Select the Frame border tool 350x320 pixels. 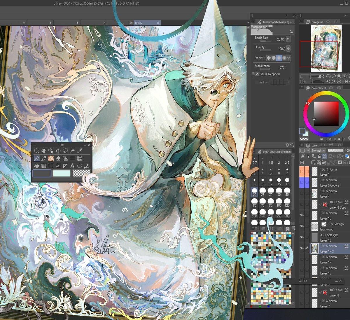click(58, 166)
